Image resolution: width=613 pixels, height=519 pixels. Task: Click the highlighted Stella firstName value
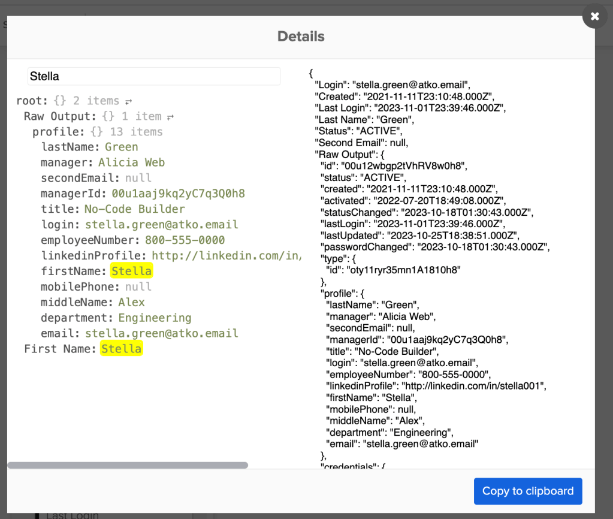131,271
